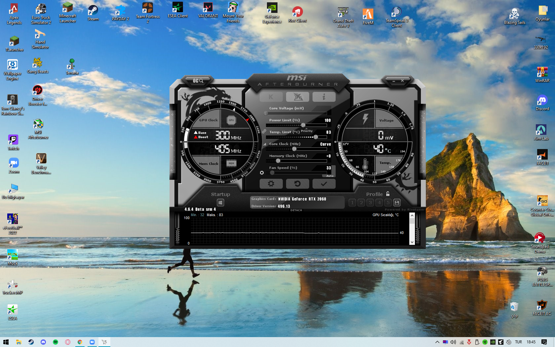Select profile slot 1
Image resolution: width=555 pixels, height=347 pixels.
point(352,203)
